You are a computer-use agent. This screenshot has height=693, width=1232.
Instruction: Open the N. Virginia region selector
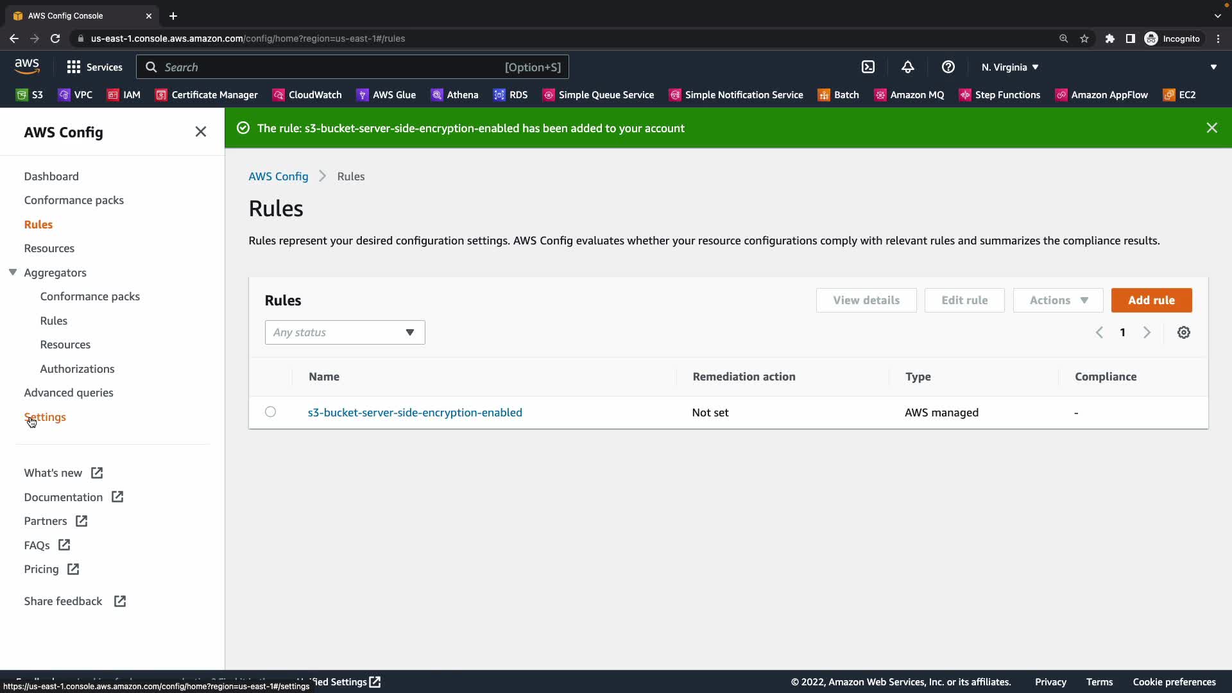(1009, 67)
